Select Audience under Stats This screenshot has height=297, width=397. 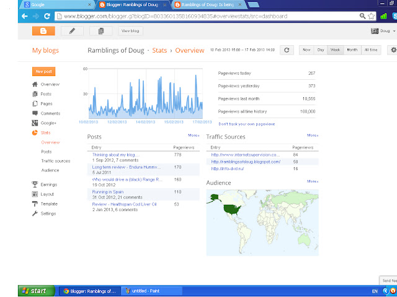coord(50,170)
